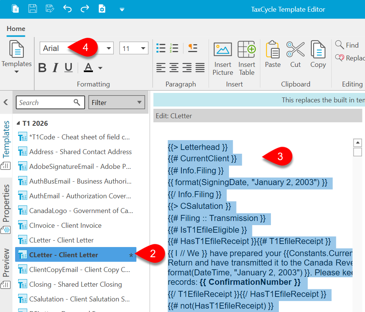Open the quick access toolbar customize arrow
The image size is (365, 312).
click(x=122, y=9)
